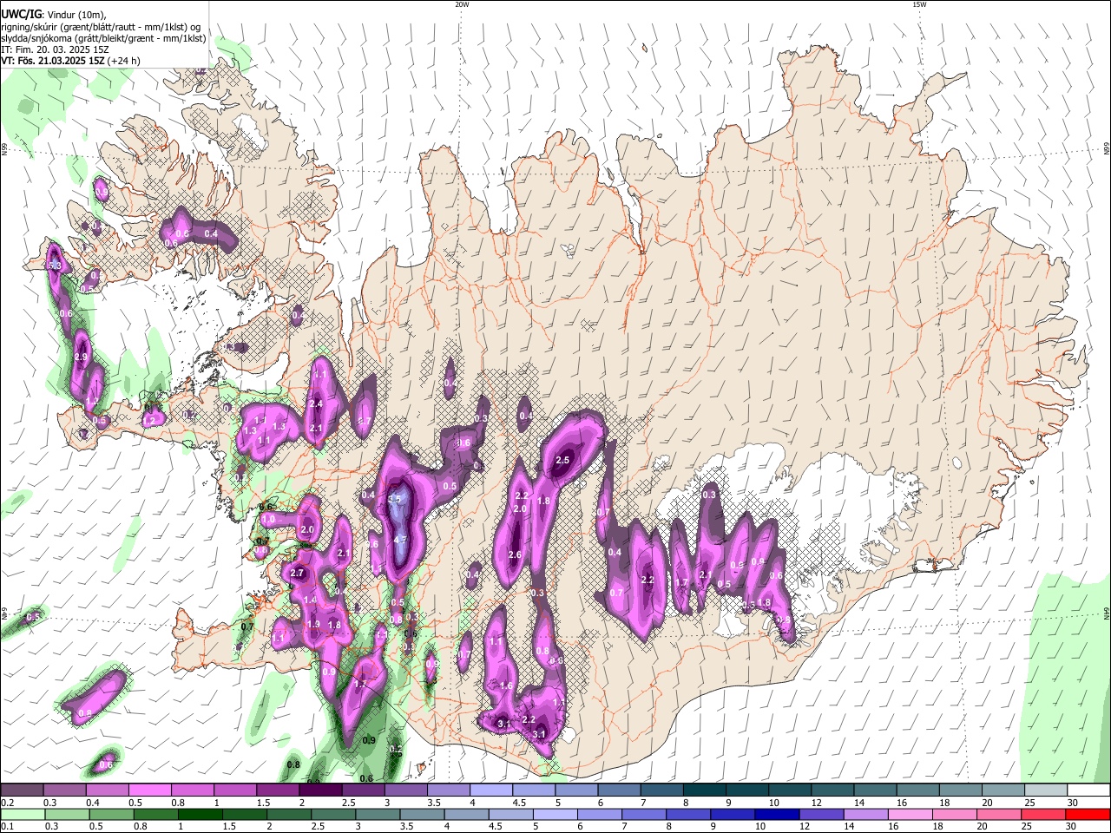1111x833 pixels.
Task: Click the 2.9 precipitation value off west coast
Action: pos(82,357)
